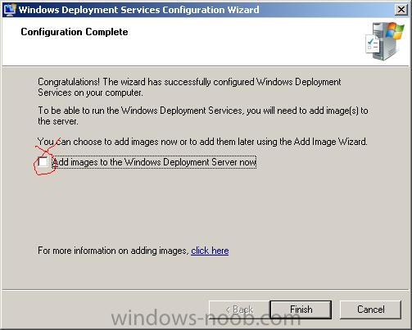
Task: Click the 'You can choose to add images' sentence
Action: pyautogui.click(x=202, y=142)
